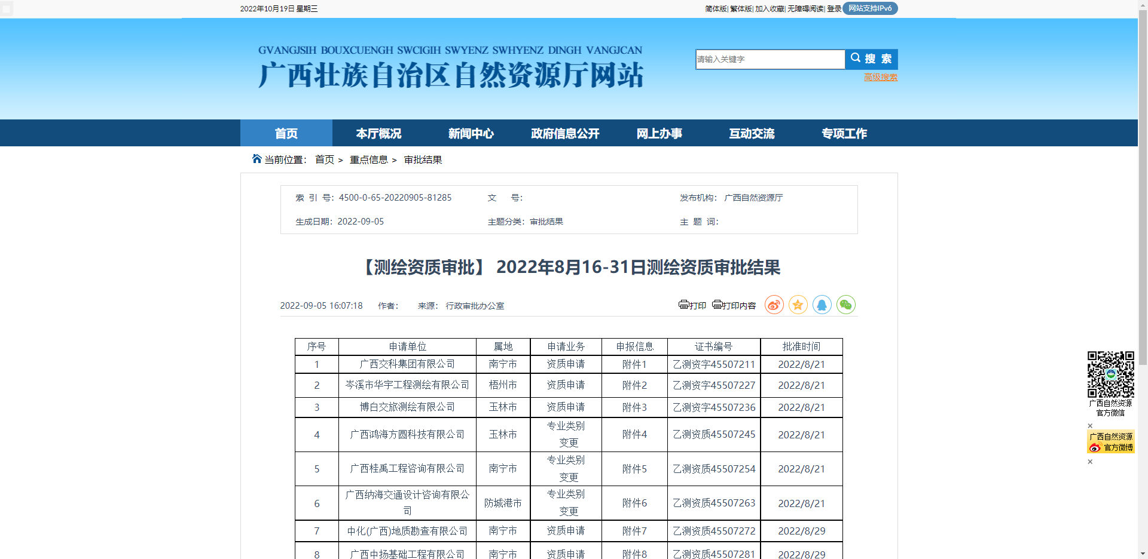This screenshot has width=1148, height=559.
Task: Open 首页 navigation tab
Action: click(286, 133)
